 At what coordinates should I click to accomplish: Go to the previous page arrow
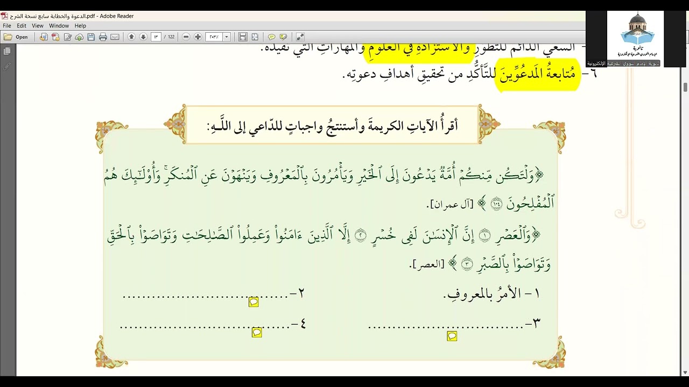tap(131, 37)
